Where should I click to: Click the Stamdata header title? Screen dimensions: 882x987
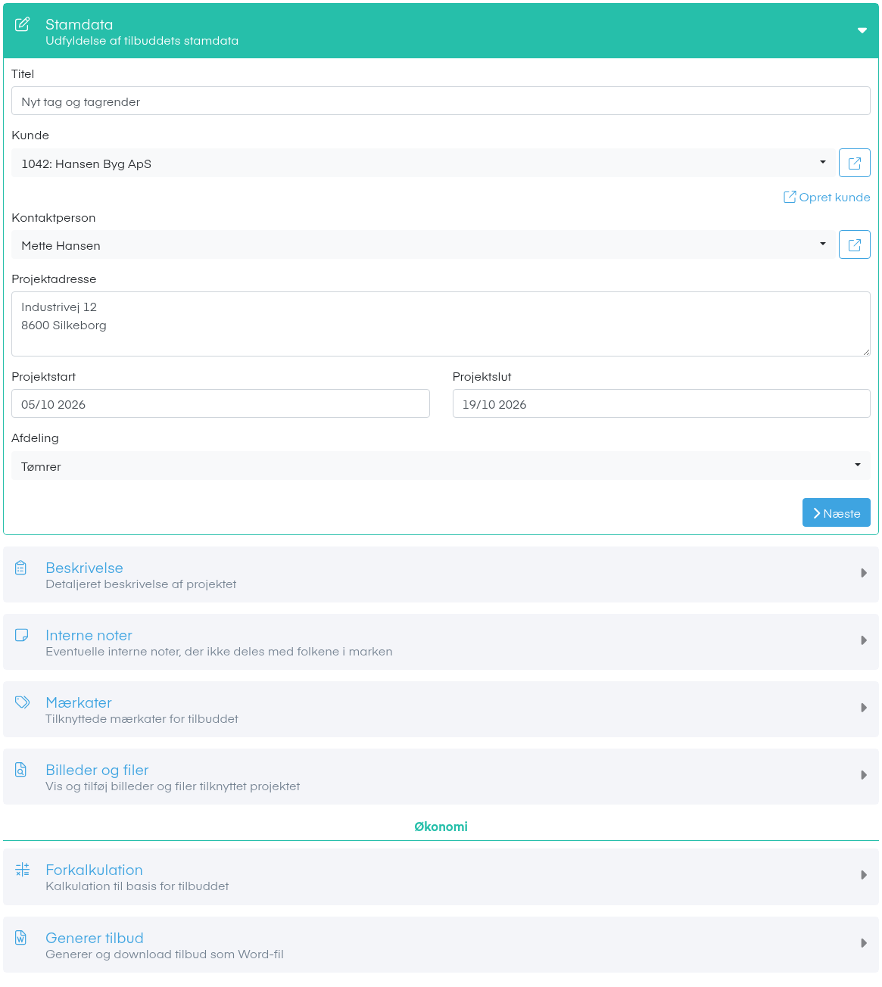[x=79, y=24]
